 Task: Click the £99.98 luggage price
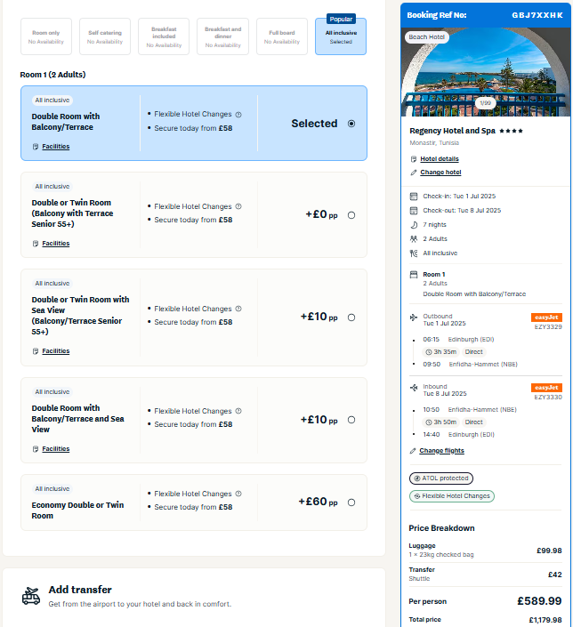pos(549,551)
